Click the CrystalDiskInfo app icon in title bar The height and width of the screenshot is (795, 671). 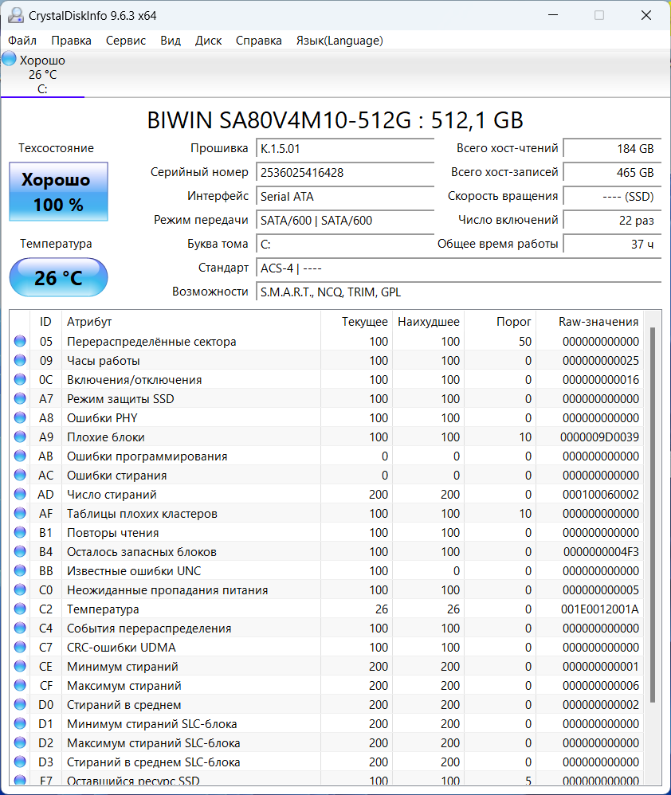(x=16, y=15)
